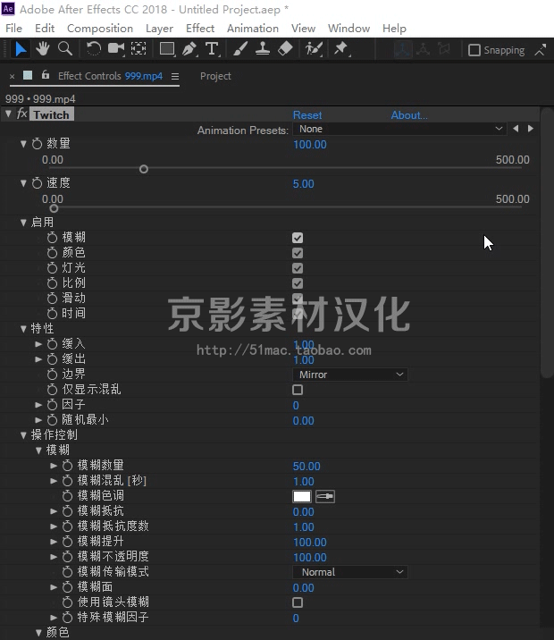Open the Effect menu
The height and width of the screenshot is (640, 554).
click(x=200, y=29)
